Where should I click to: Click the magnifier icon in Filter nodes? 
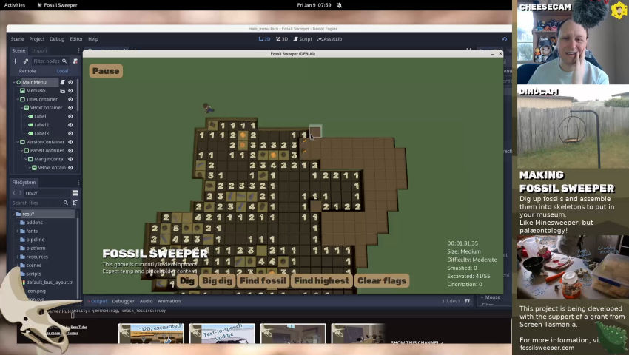tap(64, 61)
